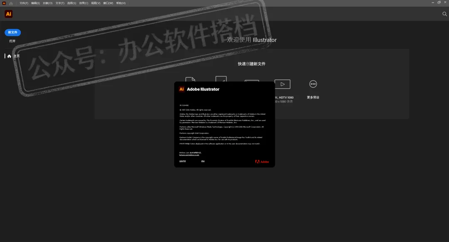Open the 文字(T) menu

[x=60, y=3]
